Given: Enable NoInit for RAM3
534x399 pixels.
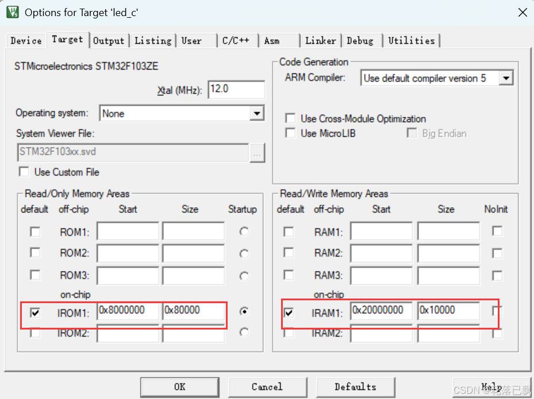Looking at the screenshot, I should [497, 276].
